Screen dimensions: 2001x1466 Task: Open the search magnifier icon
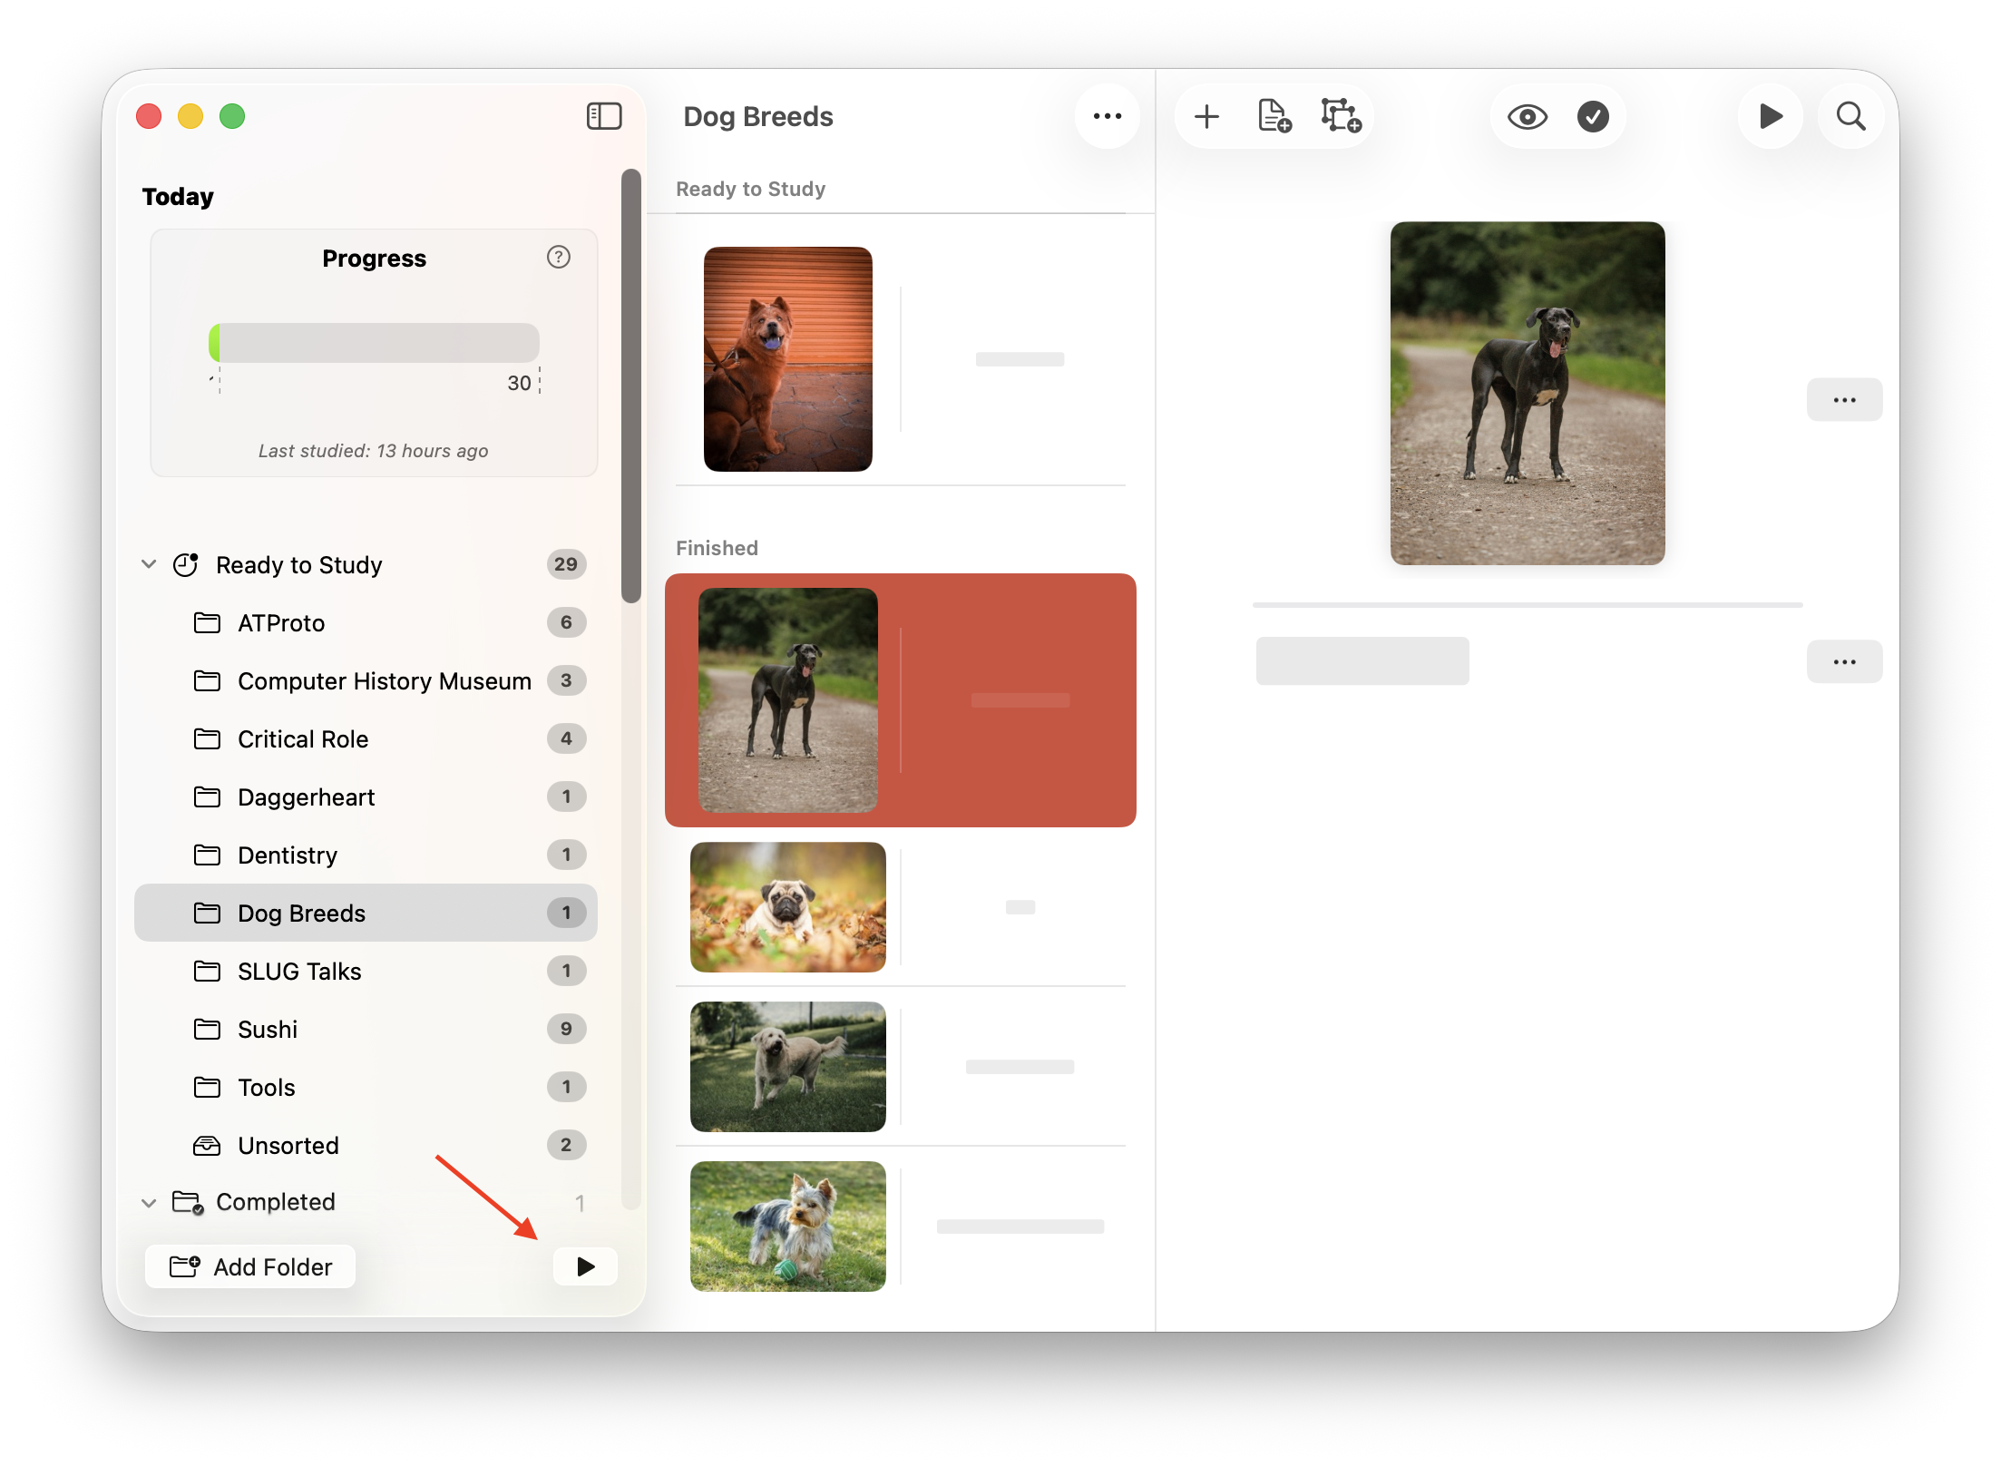(x=1850, y=116)
